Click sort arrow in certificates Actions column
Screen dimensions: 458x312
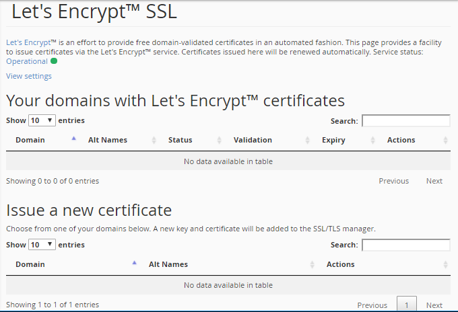click(445, 140)
